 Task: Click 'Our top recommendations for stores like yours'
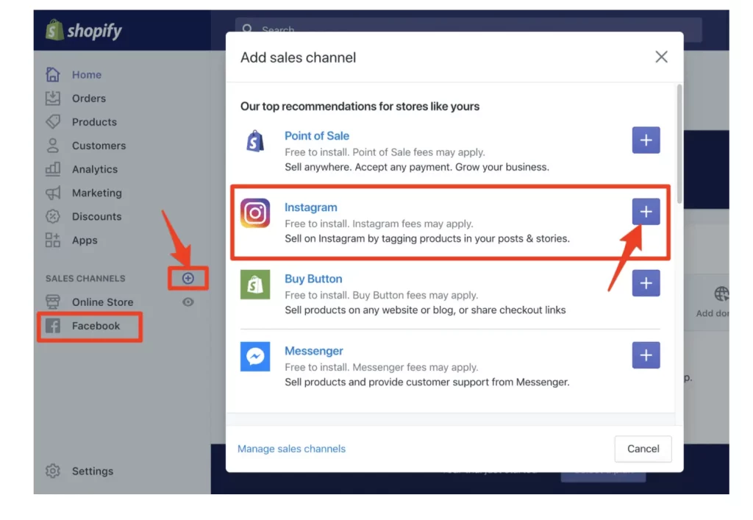[x=360, y=106]
